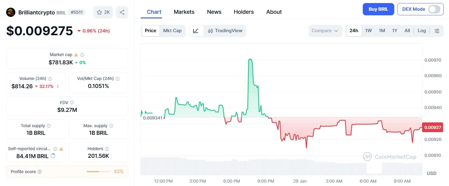Select the line chart style icon
This screenshot has height=186, width=449.
(x=196, y=31)
